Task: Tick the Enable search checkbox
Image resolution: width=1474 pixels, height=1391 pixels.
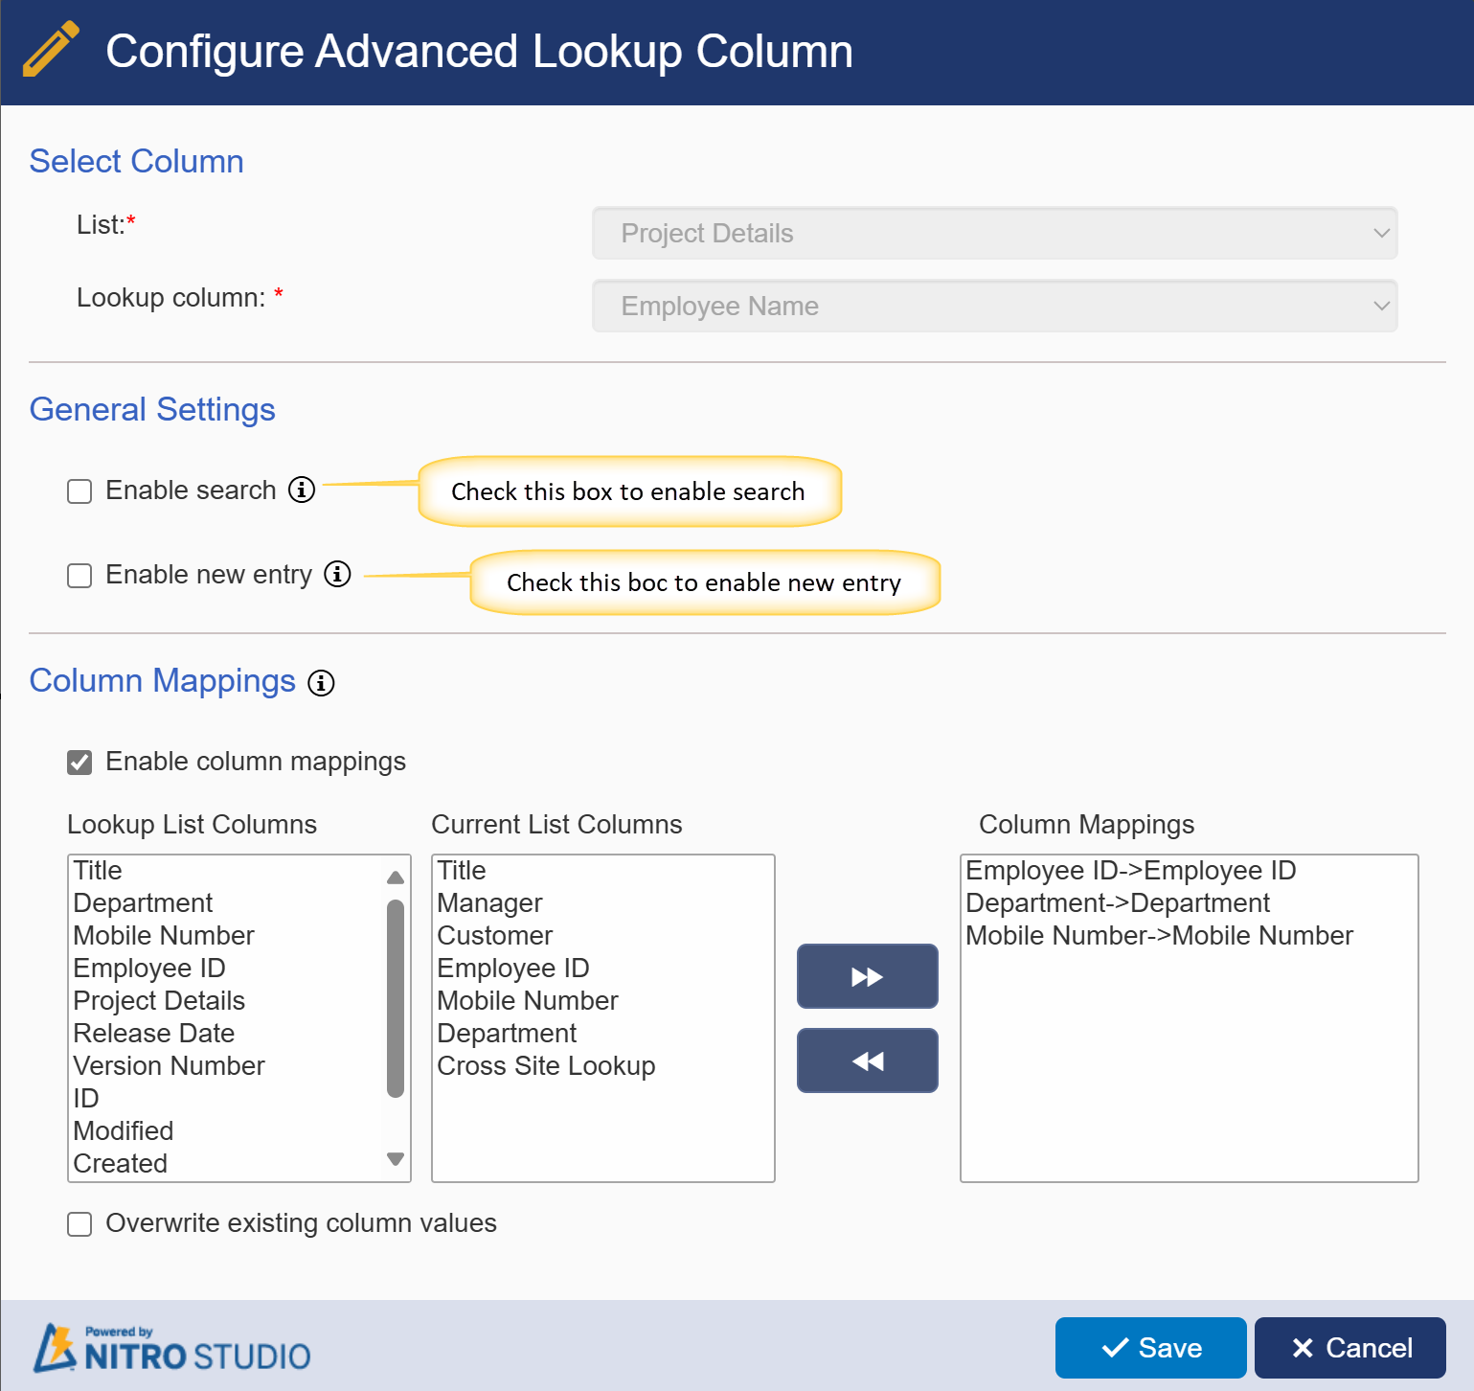Action: click(x=79, y=491)
